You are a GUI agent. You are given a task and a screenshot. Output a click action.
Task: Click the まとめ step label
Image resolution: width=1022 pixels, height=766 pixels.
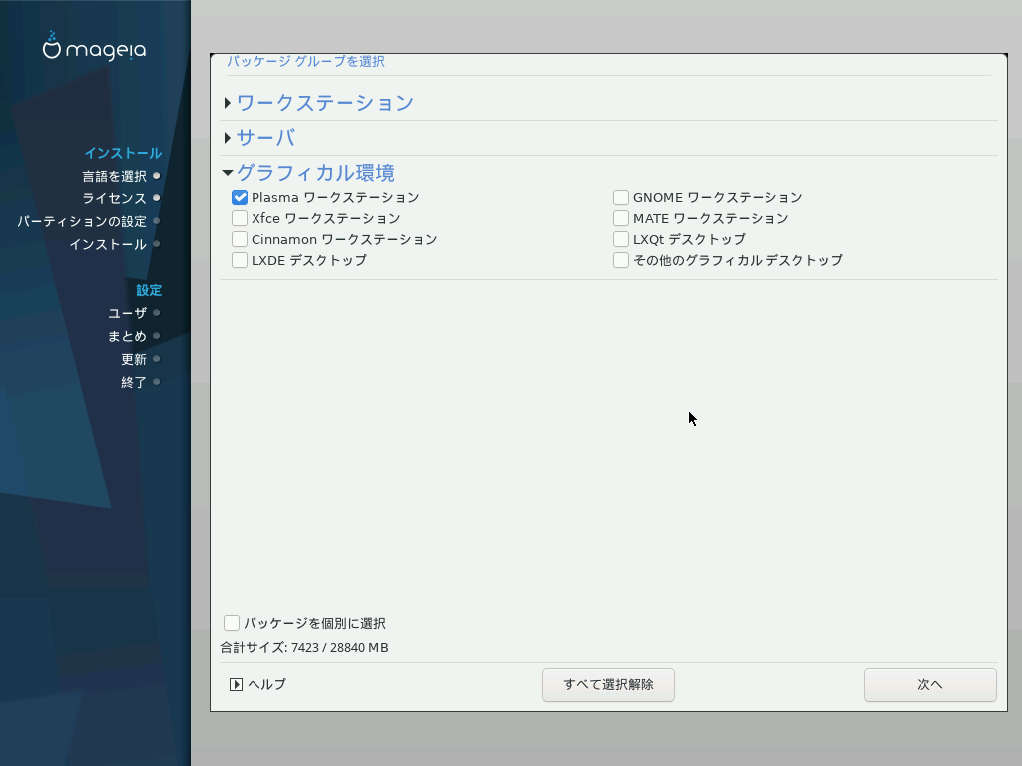127,336
